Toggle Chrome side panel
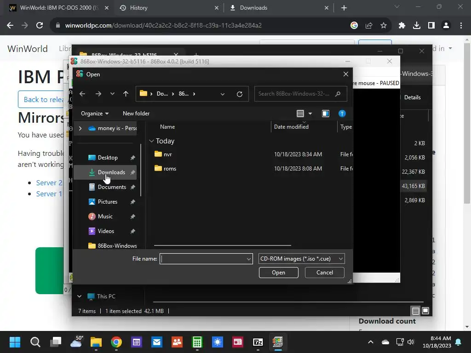471x353 pixels. [x=431, y=26]
